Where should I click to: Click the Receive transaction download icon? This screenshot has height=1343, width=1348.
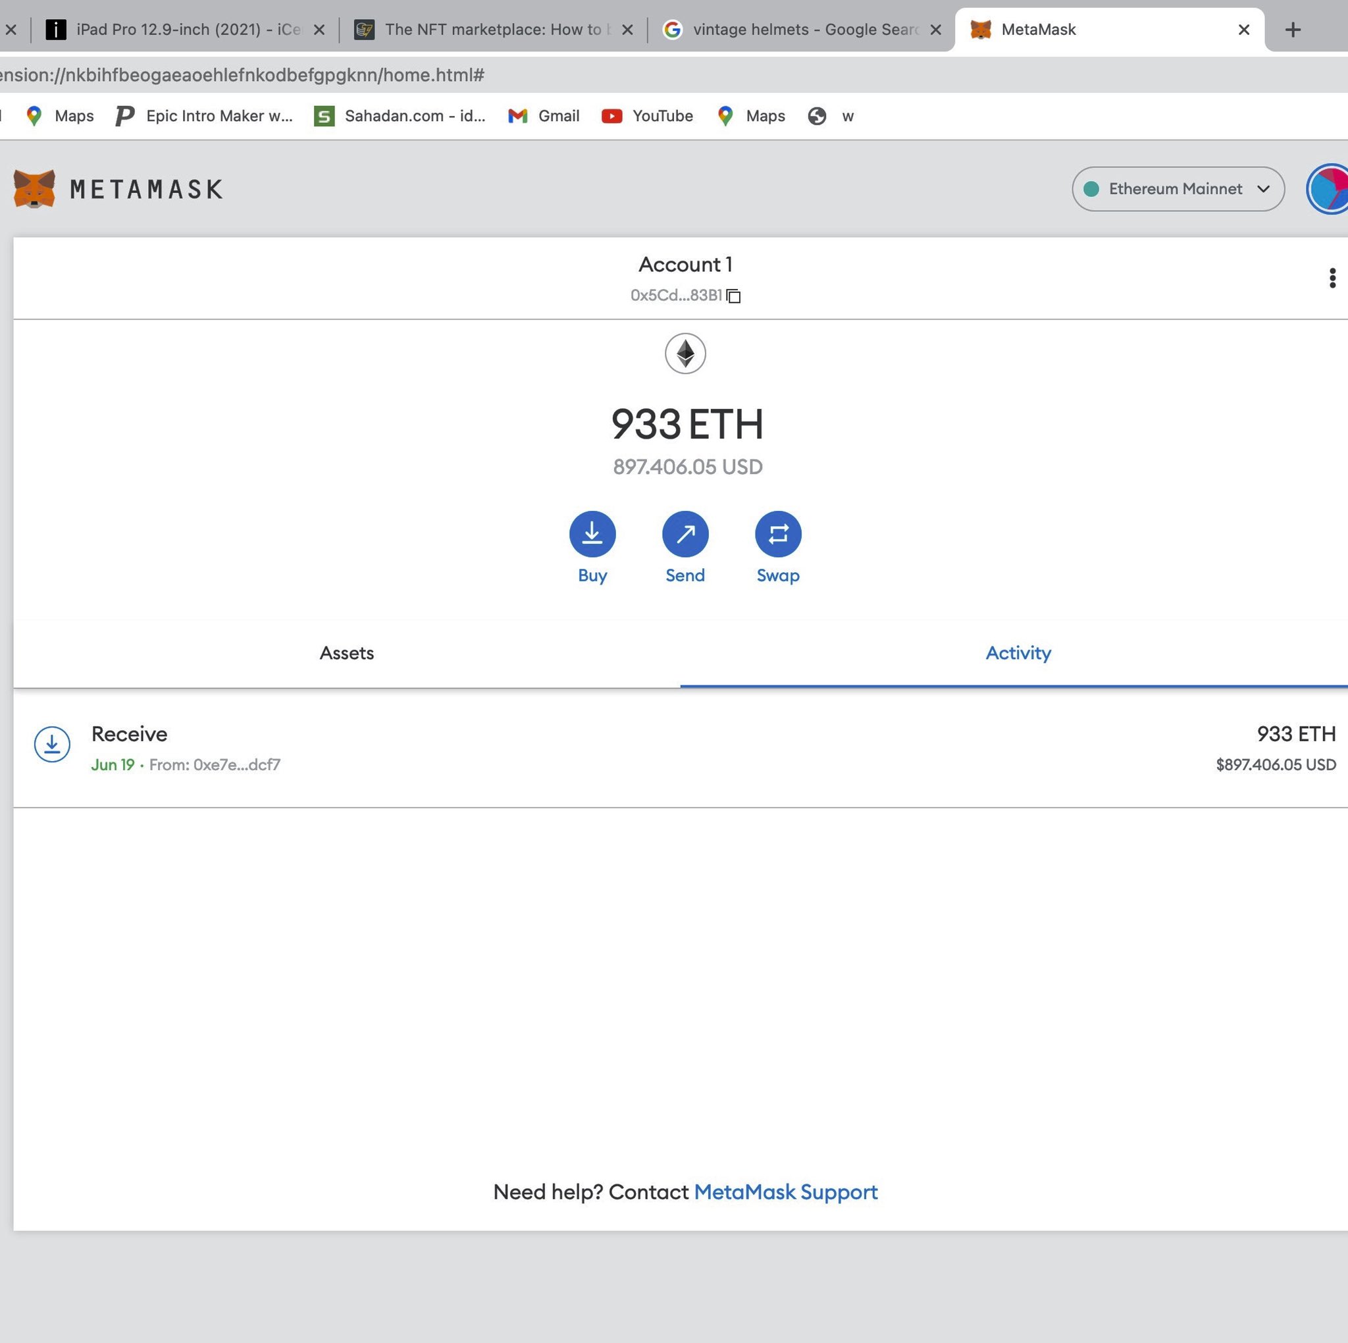(x=53, y=745)
